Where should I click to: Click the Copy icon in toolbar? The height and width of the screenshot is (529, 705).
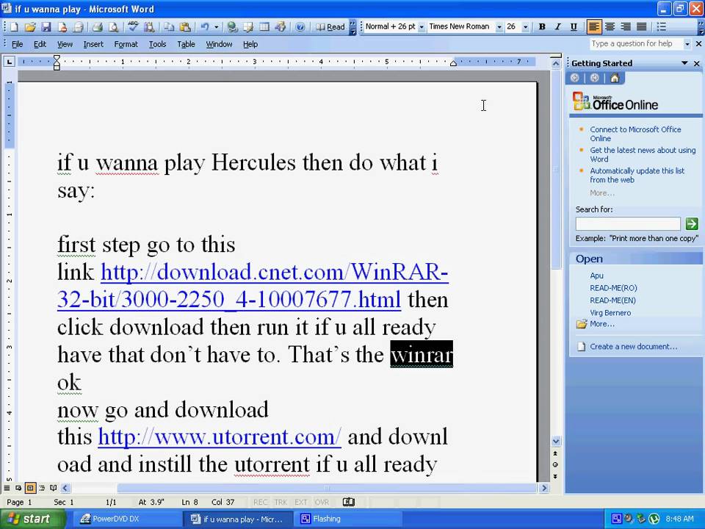pos(169,27)
